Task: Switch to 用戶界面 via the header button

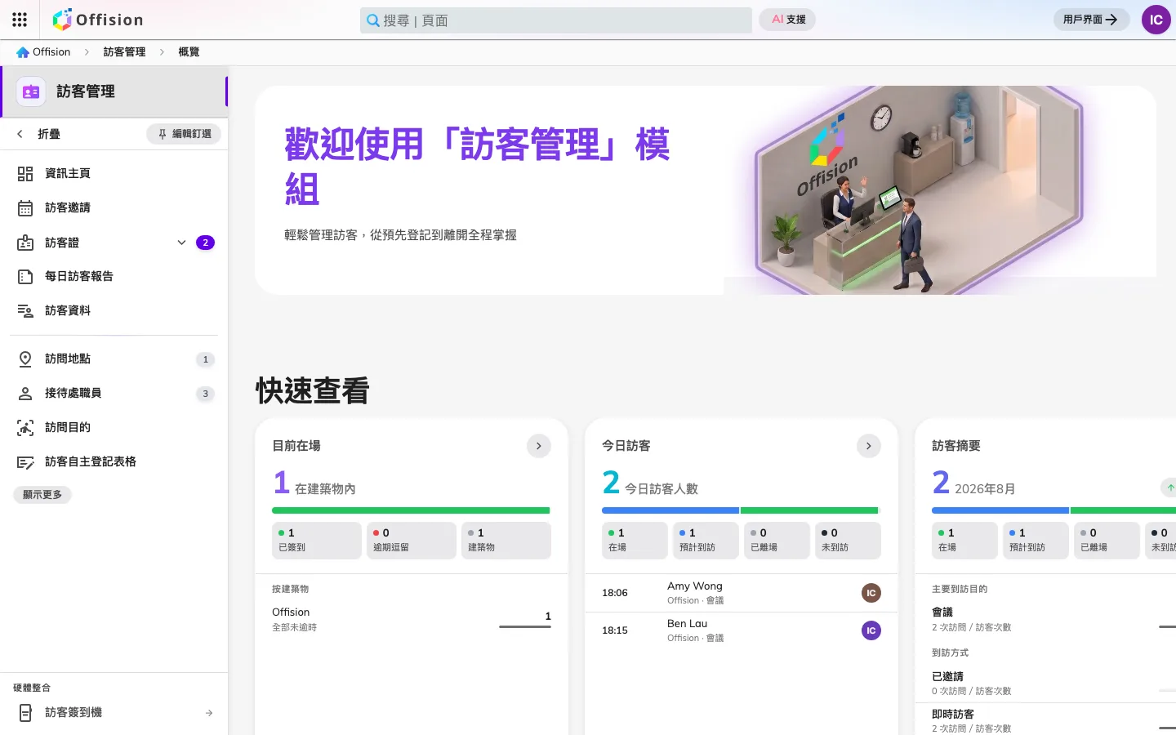Action: point(1091,20)
